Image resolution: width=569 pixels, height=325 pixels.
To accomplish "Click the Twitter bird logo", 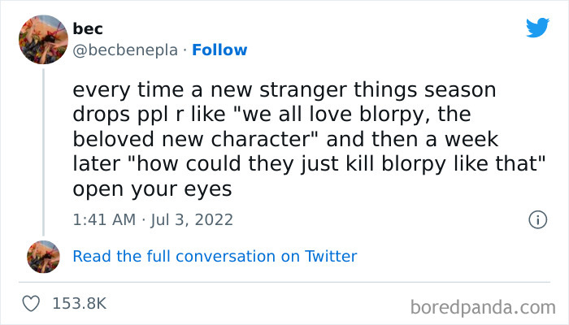I will pos(537,28).
